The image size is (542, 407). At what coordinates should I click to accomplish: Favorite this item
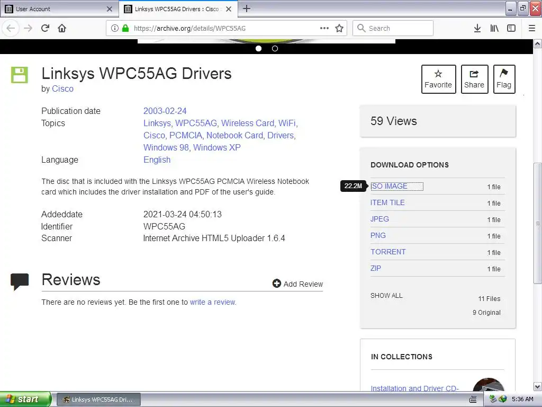click(438, 79)
